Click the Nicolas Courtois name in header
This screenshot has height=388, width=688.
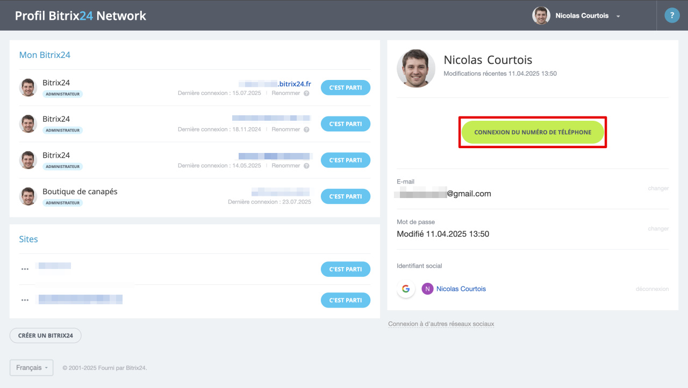coord(582,16)
